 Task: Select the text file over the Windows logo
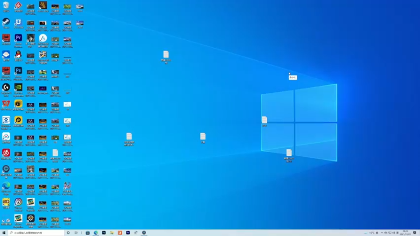[265, 121]
